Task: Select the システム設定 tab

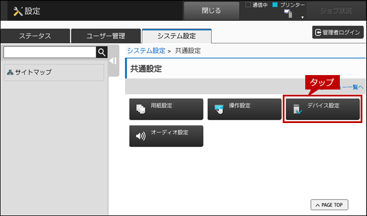Action: pyautogui.click(x=177, y=36)
